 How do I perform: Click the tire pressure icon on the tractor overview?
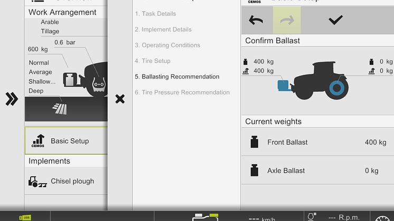tap(99, 85)
